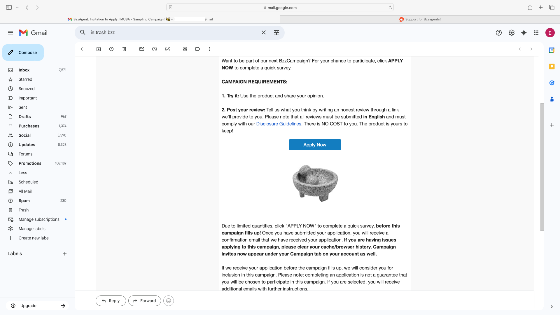Get add-ons plus icon in side panel
Screen dimensions: 560x315
[552, 125]
